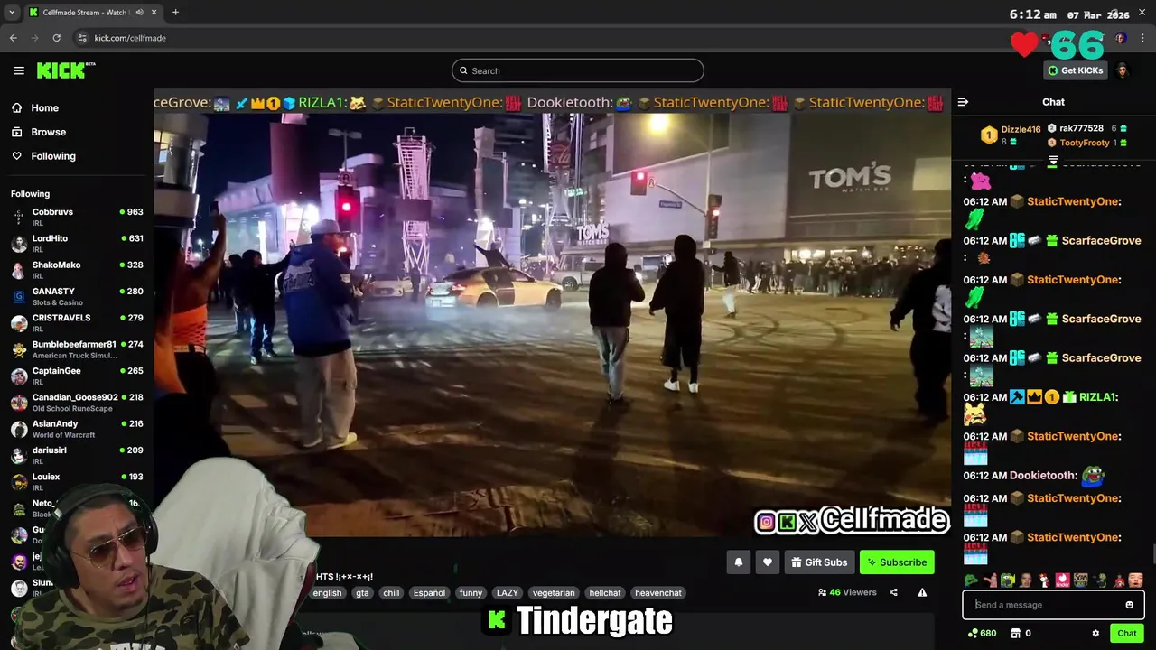This screenshot has width=1156, height=650.
Task: Open the AsianAndy channel
Action: 77,429
